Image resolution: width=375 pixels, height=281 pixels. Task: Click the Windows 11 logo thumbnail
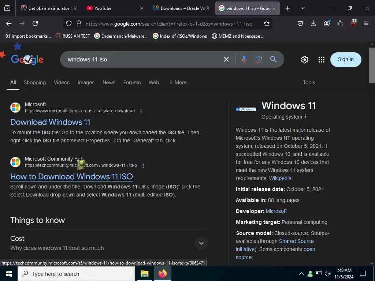point(246,109)
